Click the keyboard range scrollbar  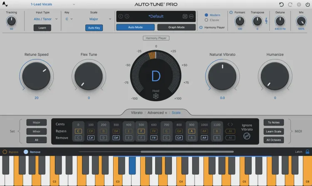coord(187,152)
